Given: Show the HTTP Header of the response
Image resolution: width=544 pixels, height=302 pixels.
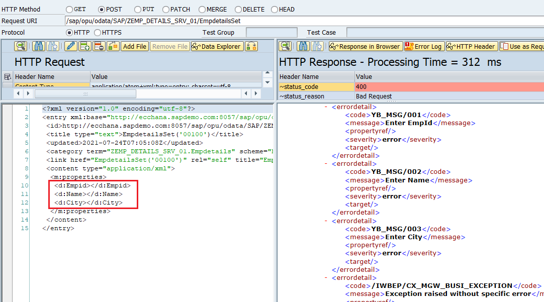Looking at the screenshot, I should pos(471,46).
